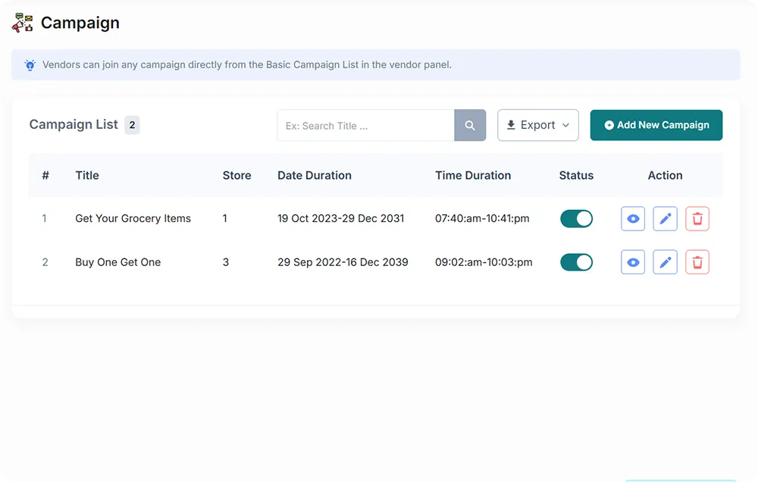
Task: Click the campaign count badge '2'
Action: pyautogui.click(x=132, y=125)
